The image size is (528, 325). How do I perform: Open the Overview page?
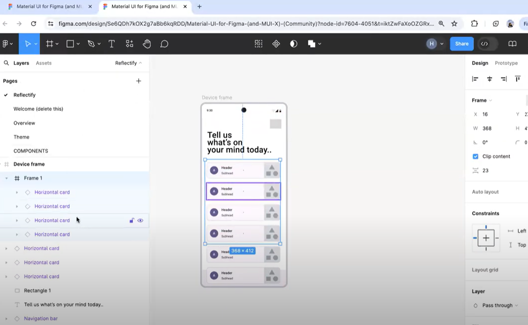(x=24, y=123)
